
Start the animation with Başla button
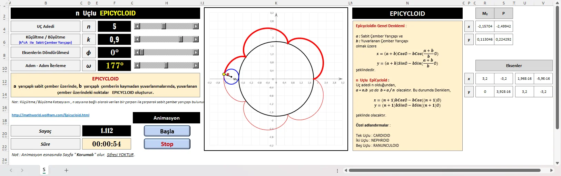[x=167, y=131]
